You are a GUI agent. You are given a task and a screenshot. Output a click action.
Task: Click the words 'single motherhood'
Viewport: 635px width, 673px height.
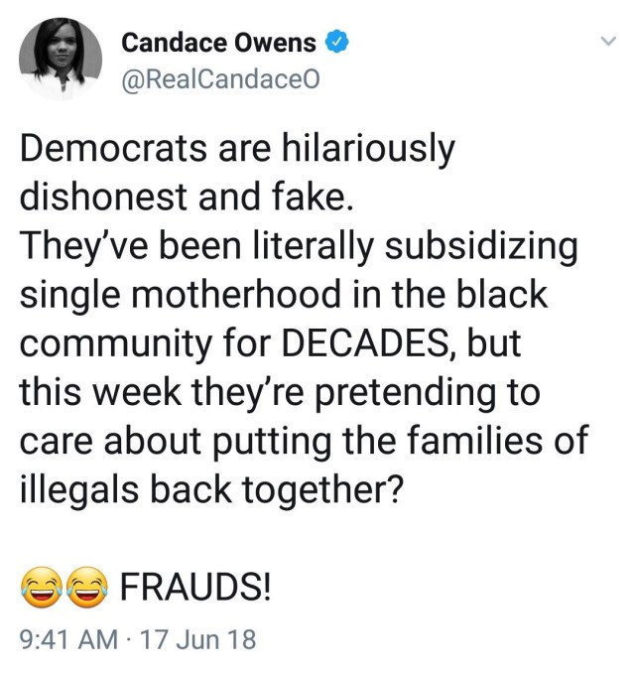coord(181,296)
